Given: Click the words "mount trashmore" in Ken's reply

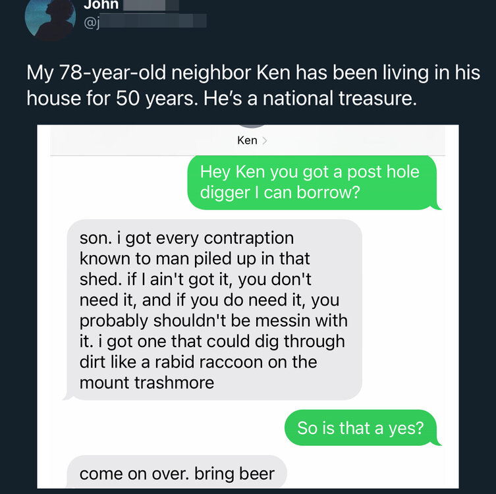Looking at the screenshot, I should (146, 382).
